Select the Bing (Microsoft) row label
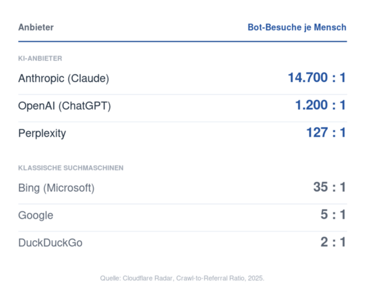The image size is (365, 304). [56, 188]
